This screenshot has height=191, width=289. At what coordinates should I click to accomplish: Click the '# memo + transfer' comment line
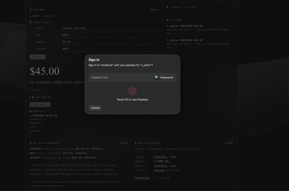167,149
